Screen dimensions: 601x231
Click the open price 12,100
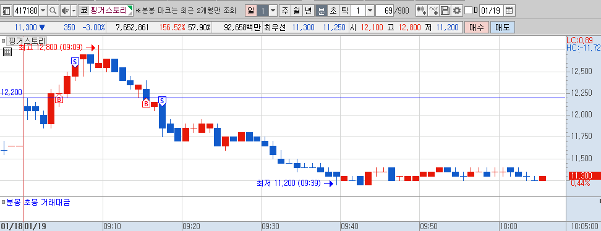point(372,28)
